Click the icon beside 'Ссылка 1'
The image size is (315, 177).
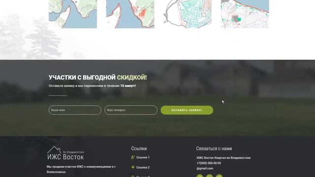click(x=132, y=157)
